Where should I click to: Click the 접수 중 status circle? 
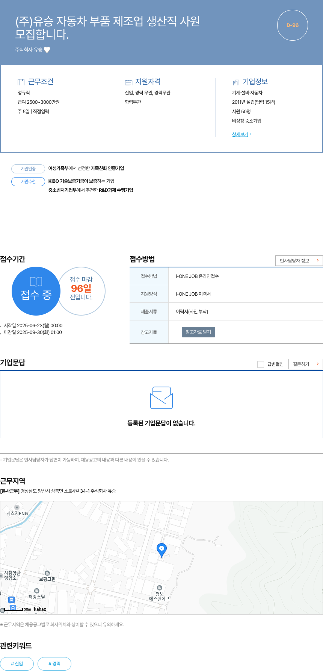[36, 291]
